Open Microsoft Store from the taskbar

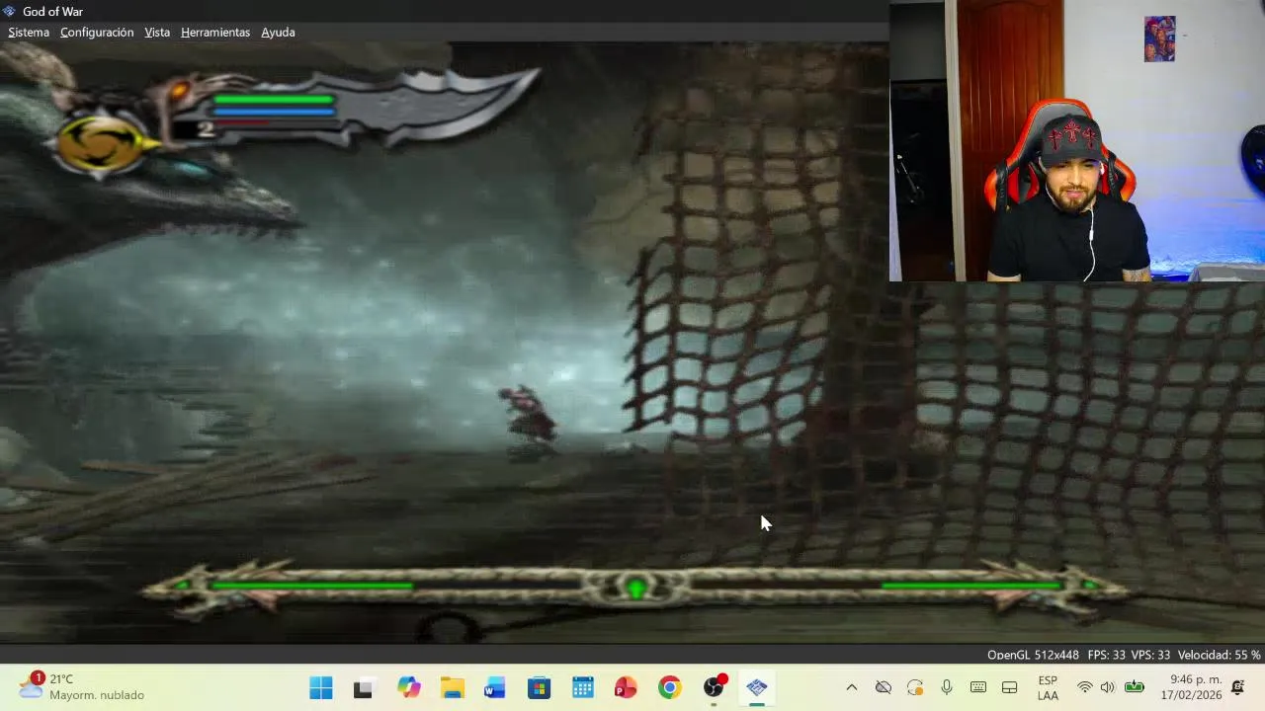tap(539, 688)
